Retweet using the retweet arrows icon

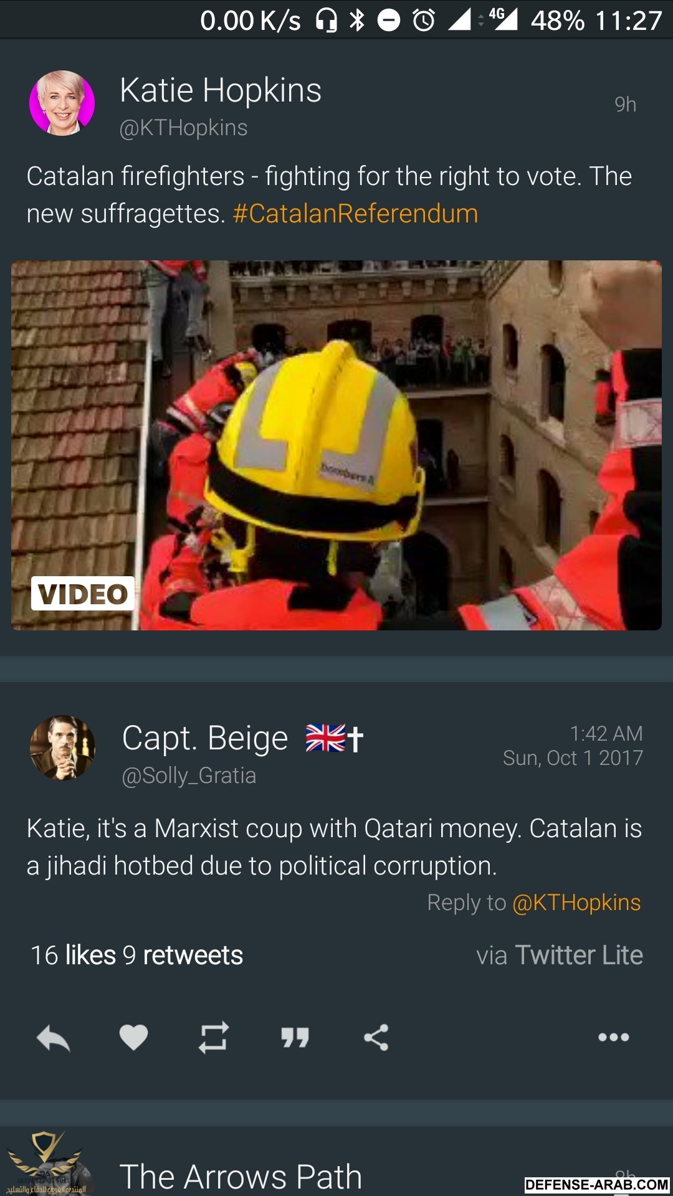click(x=214, y=1038)
